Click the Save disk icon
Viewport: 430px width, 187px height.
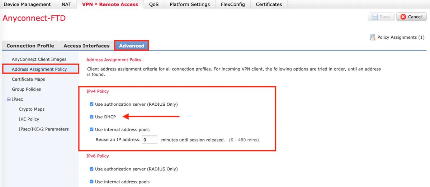click(374, 17)
